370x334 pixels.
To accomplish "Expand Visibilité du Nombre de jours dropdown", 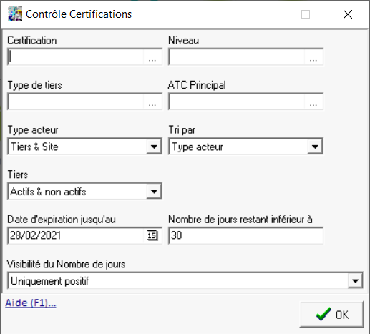I will pos(355,281).
